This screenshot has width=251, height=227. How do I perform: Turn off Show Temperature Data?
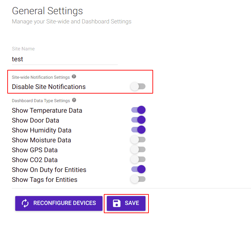coord(138,110)
